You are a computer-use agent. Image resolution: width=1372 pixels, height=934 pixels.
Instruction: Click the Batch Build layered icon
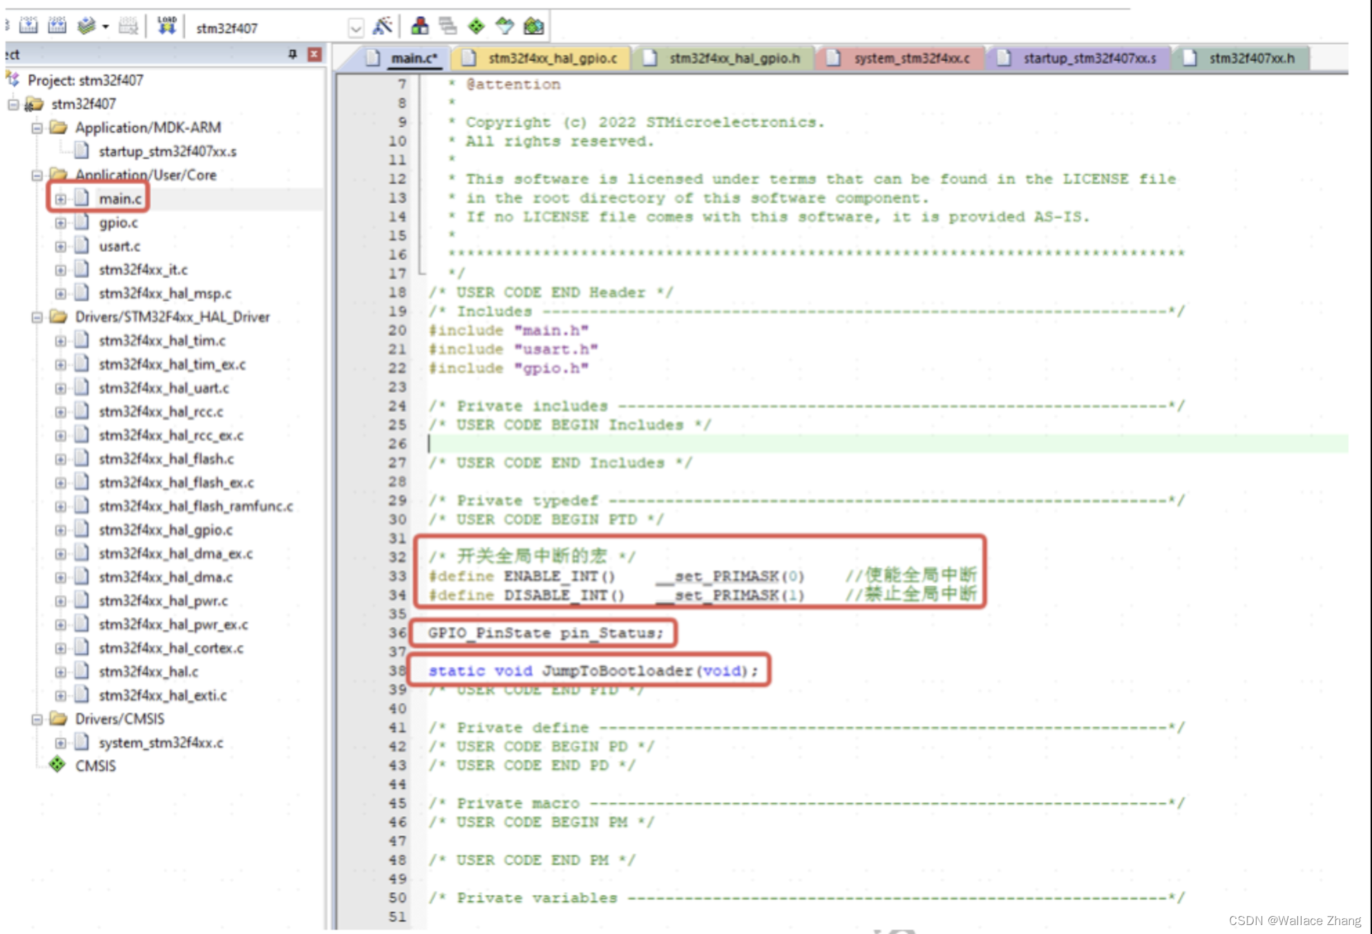(x=86, y=25)
